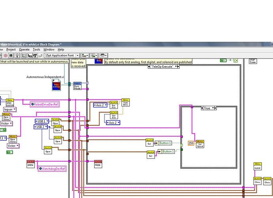Select the Watchdog OPEN node
273x198 pixels.
click(x=30, y=164)
